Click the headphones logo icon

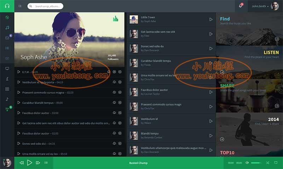tap(7, 6)
